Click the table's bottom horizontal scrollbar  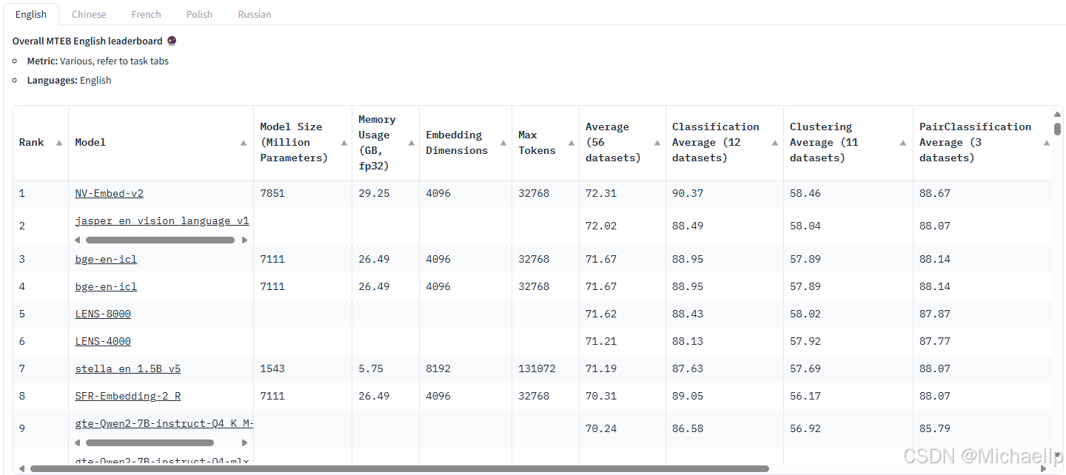coord(400,468)
